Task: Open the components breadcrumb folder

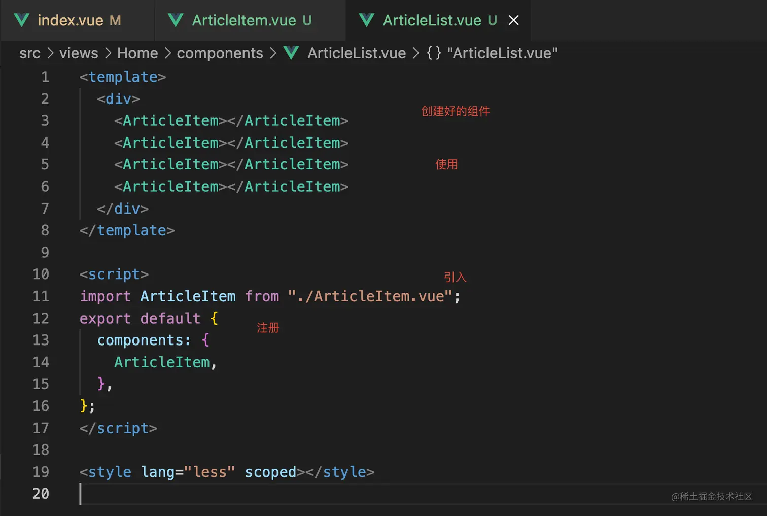Action: tap(220, 53)
